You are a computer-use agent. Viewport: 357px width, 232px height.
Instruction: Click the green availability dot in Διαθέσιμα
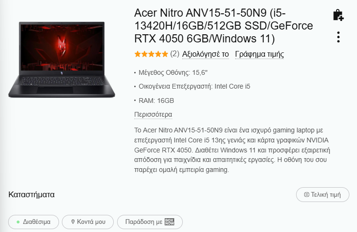tap(18, 222)
